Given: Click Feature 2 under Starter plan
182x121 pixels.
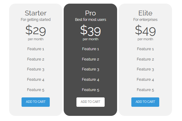Looking at the screenshot, I should click(x=35, y=59).
